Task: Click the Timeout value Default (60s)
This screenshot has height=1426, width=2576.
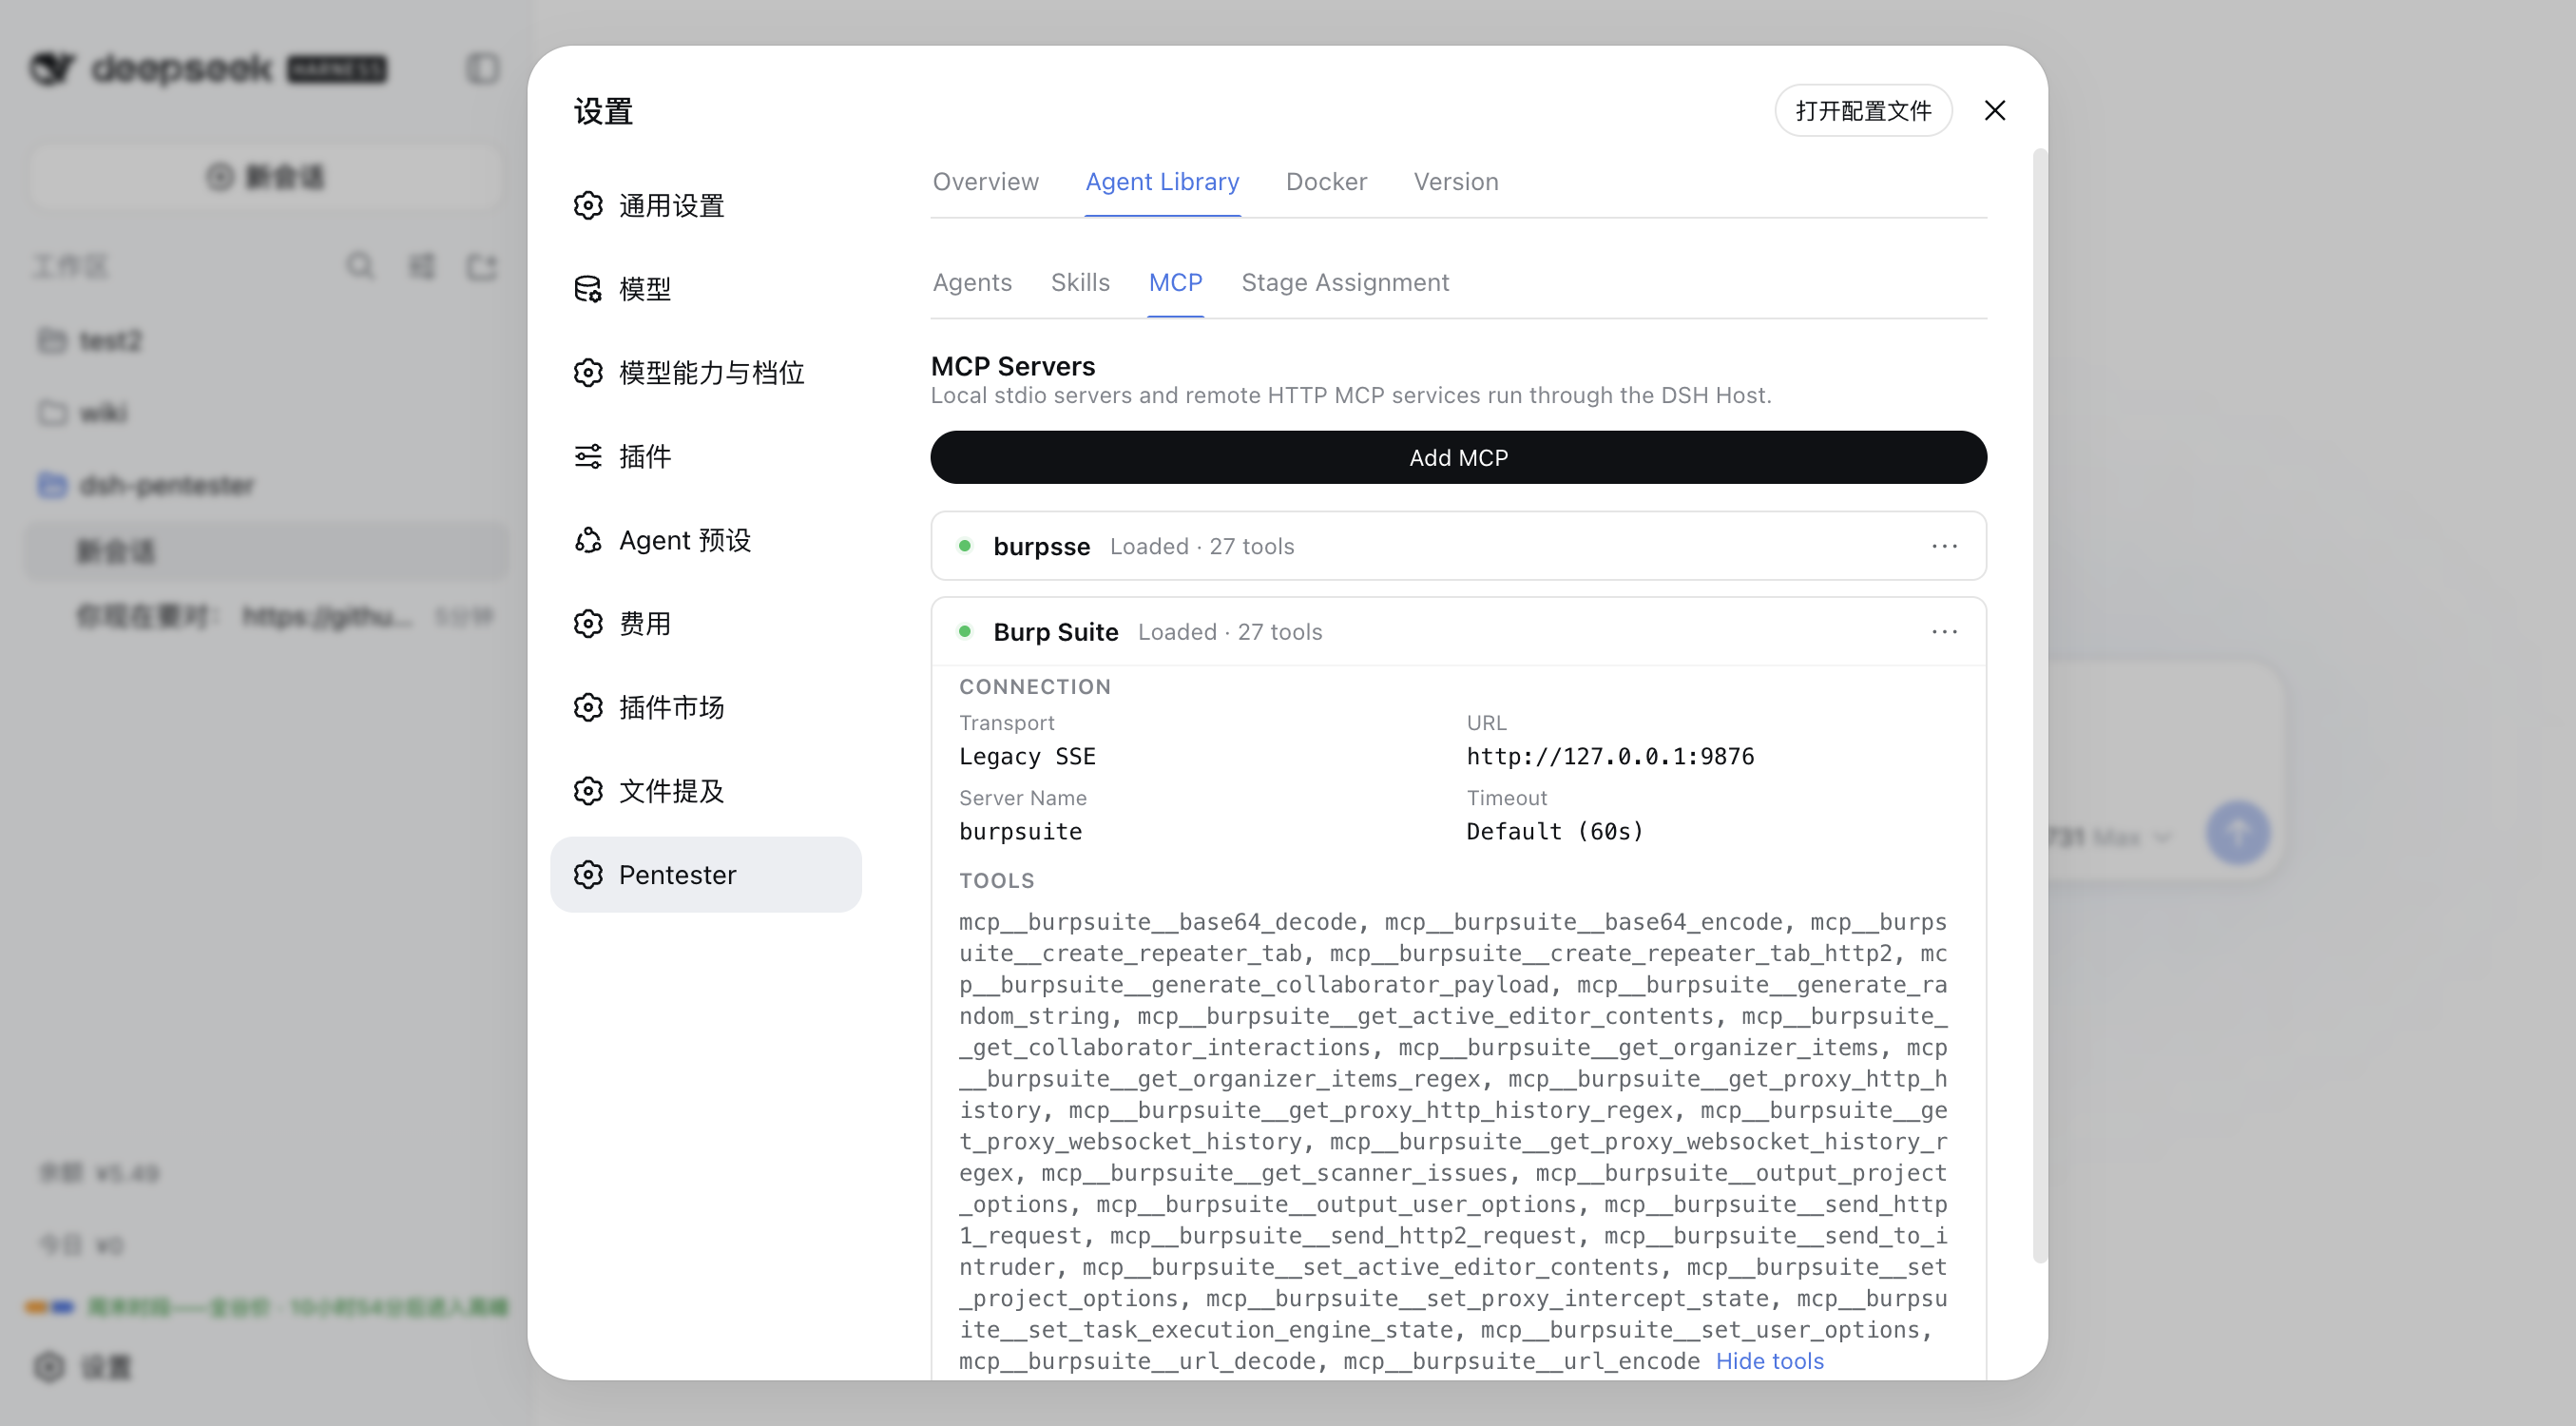Action: (1554, 832)
